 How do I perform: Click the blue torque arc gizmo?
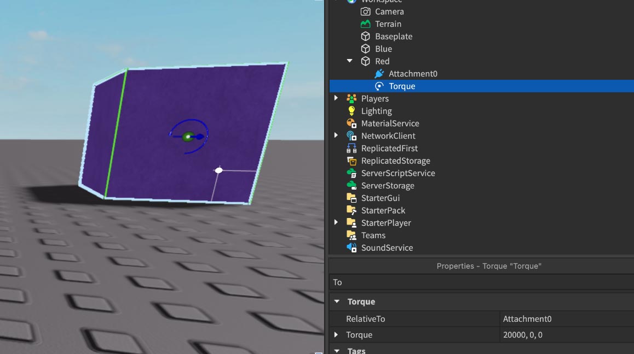pyautogui.click(x=189, y=136)
